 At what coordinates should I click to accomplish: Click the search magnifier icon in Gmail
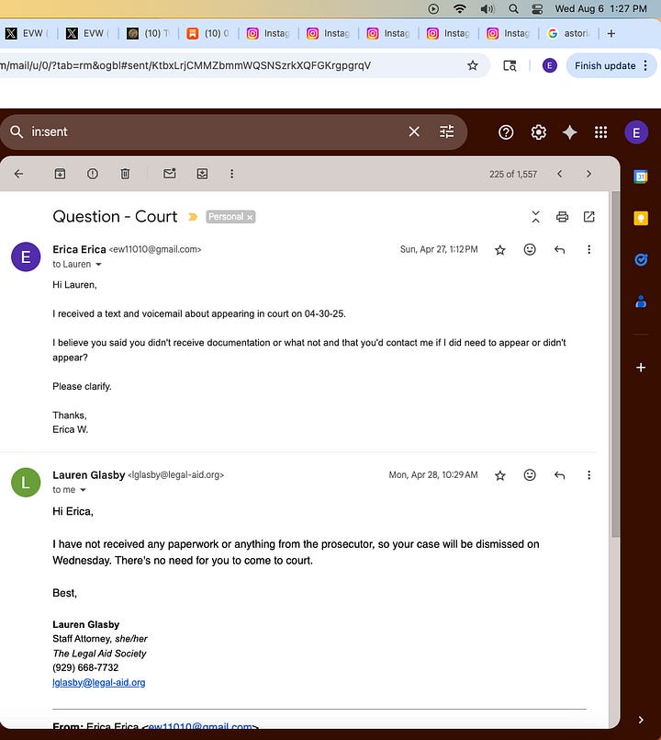coord(17,131)
